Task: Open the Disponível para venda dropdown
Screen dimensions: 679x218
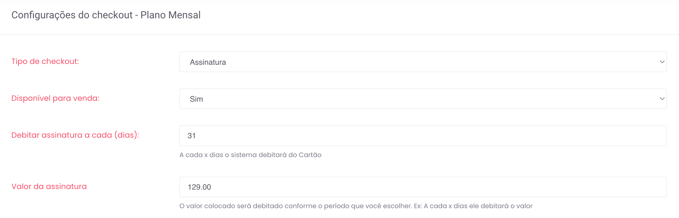Action: click(422, 99)
